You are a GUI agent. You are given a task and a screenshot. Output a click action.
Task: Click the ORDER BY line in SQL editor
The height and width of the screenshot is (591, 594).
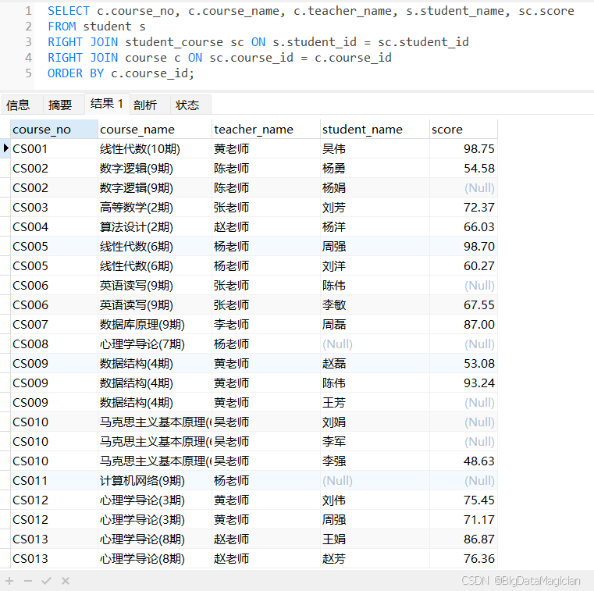[120, 73]
